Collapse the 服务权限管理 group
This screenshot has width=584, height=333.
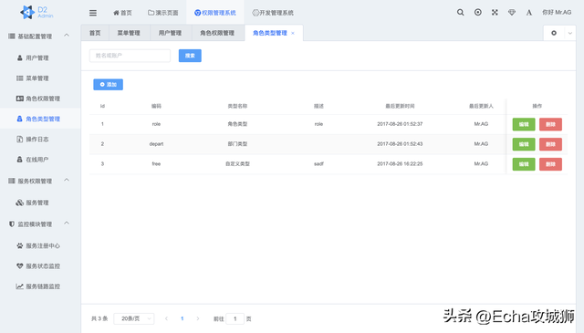point(40,181)
